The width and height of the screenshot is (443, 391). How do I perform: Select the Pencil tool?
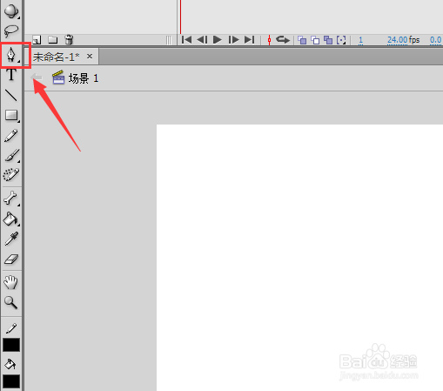click(11, 136)
